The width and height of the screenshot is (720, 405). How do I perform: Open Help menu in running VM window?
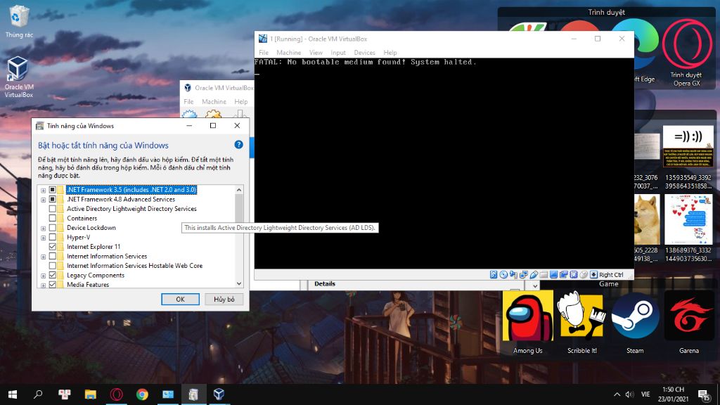pos(390,52)
